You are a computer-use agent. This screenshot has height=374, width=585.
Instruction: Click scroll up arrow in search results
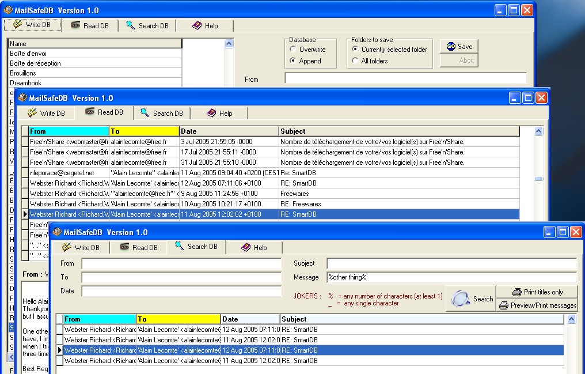click(571, 319)
